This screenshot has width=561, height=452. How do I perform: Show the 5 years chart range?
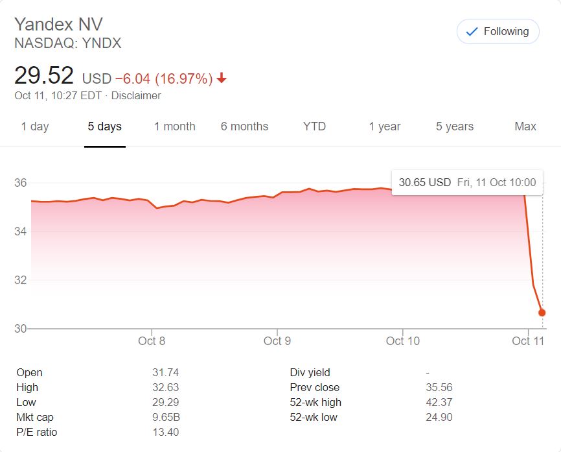point(455,126)
